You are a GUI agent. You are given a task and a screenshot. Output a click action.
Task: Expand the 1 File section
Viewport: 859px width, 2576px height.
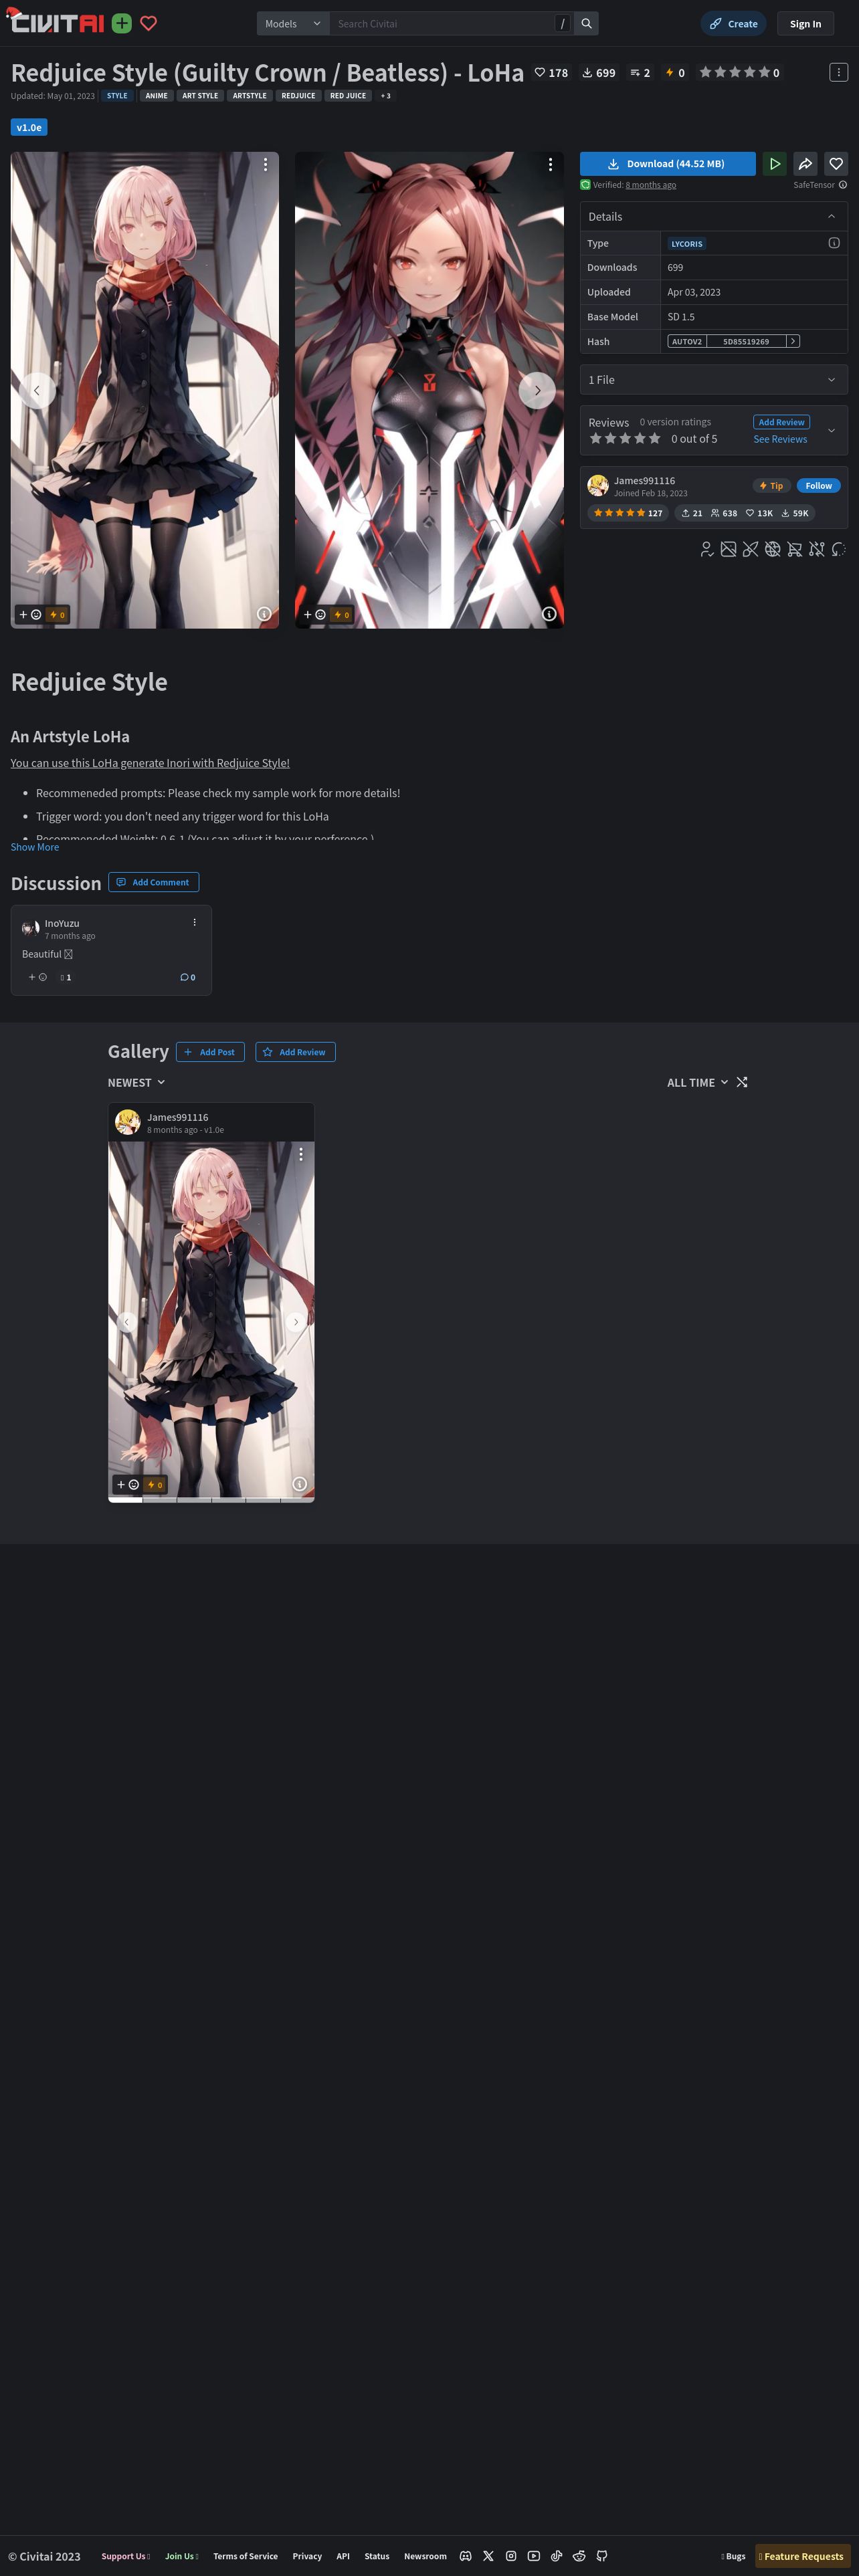[714, 380]
